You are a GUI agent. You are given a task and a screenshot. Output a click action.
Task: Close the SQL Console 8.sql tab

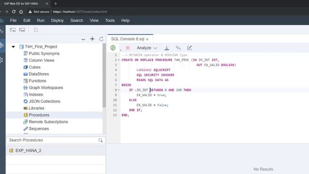(147, 39)
